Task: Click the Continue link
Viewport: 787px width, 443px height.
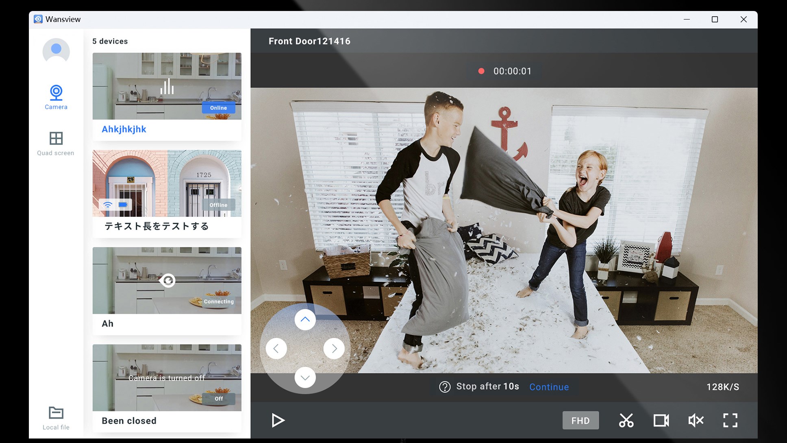Action: click(x=548, y=387)
